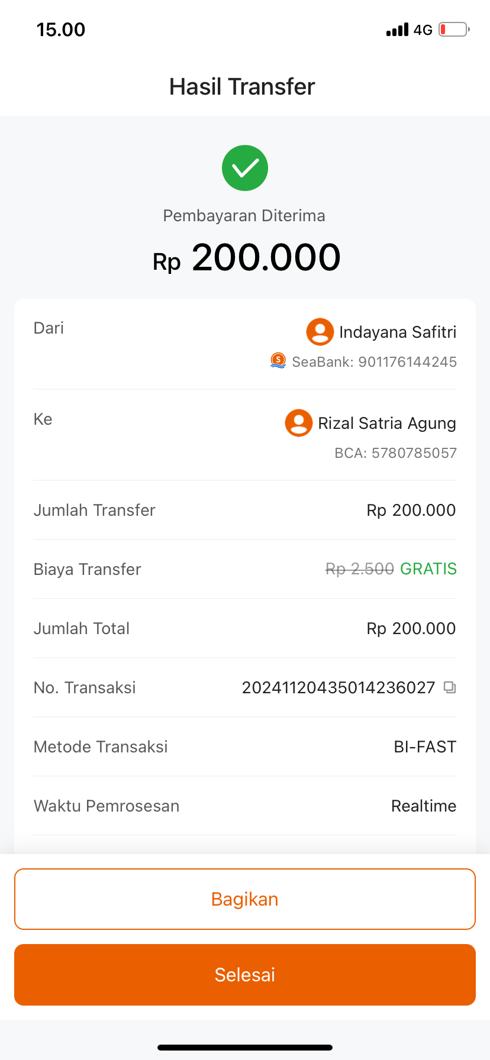Tap the battery status icon

(x=454, y=30)
